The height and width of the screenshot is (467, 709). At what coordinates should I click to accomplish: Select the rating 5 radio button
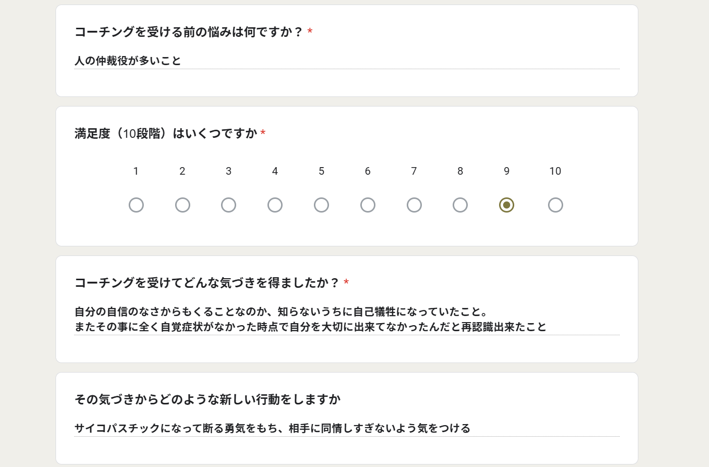point(321,205)
